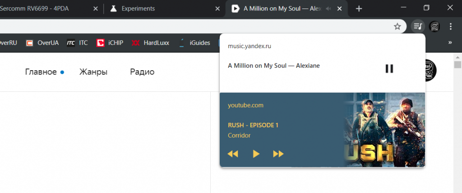
Task: Expand the hidden bookmarks chevron
Action: [450, 43]
